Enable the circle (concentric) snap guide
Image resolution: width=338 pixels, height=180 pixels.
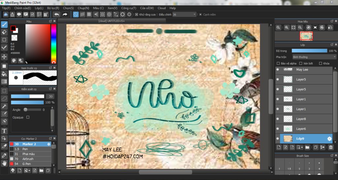click(109, 14)
